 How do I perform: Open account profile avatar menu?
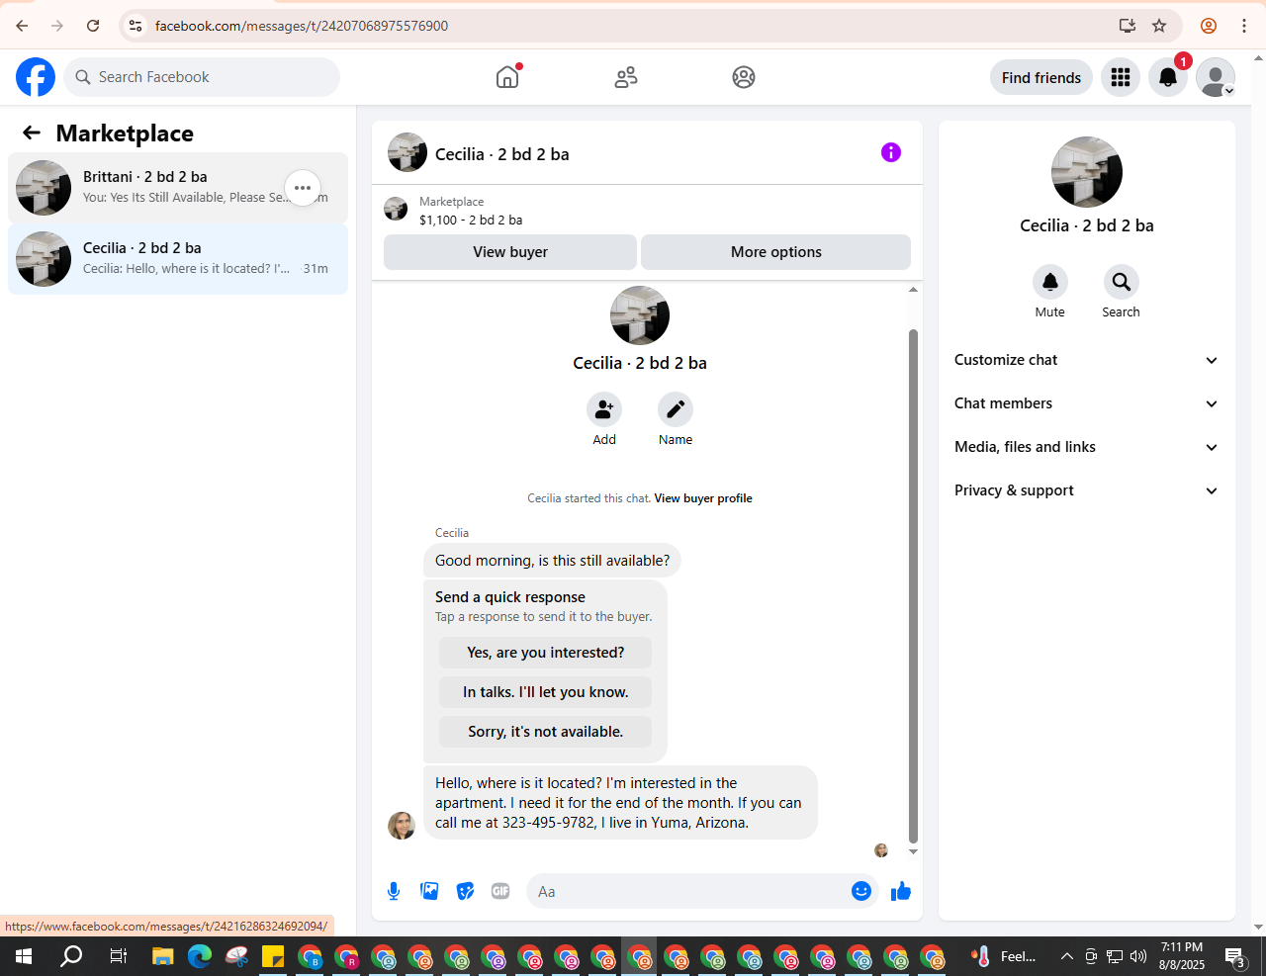point(1216,77)
